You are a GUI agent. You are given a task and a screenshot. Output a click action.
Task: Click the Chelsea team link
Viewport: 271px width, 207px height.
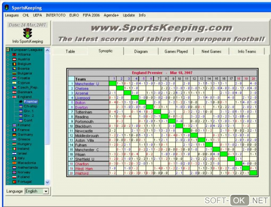(x=82, y=88)
